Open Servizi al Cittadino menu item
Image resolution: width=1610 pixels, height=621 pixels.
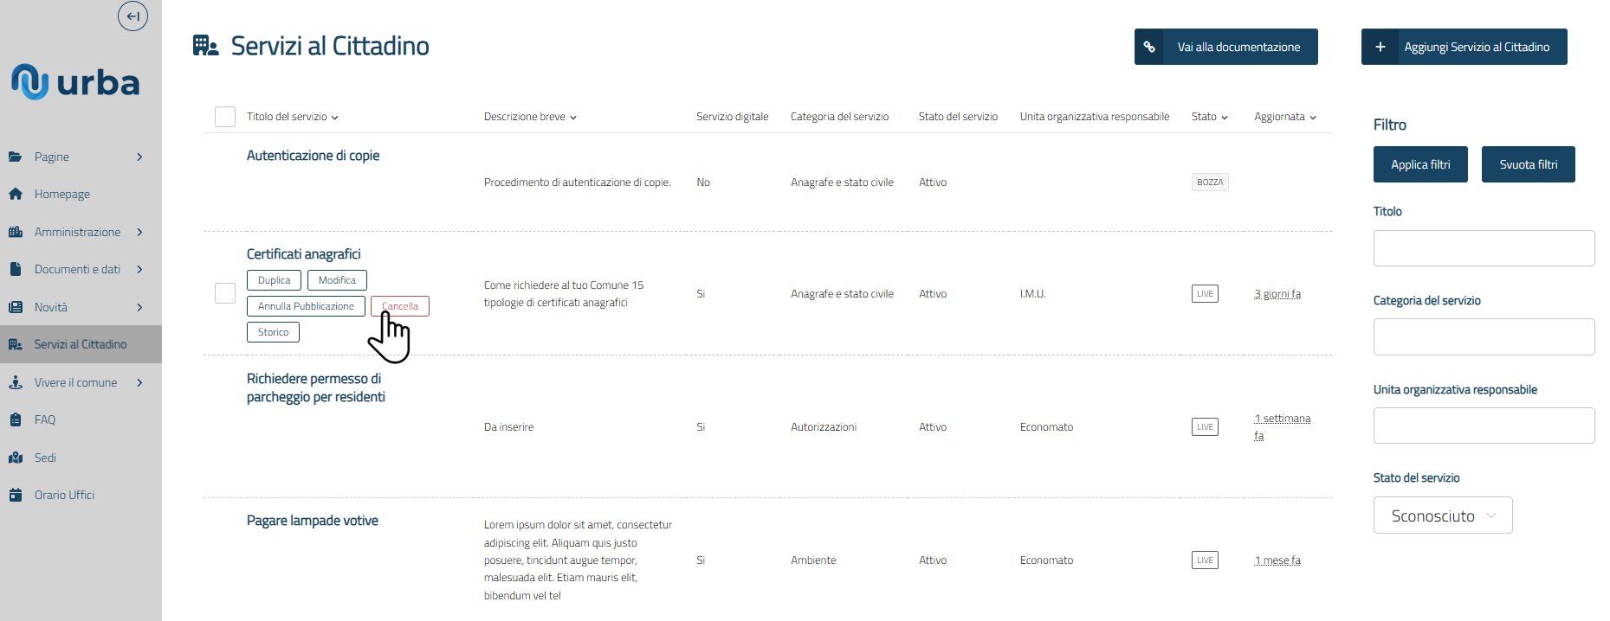(x=80, y=344)
